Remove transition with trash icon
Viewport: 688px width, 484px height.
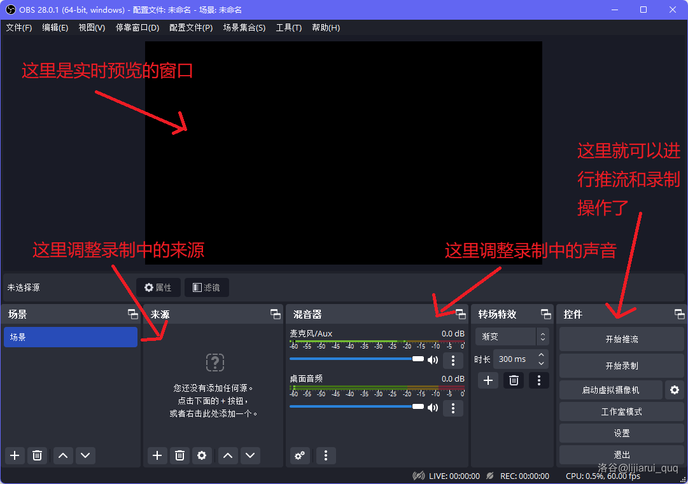514,380
